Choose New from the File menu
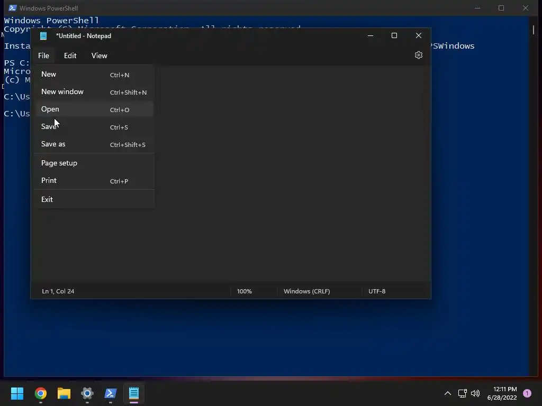The height and width of the screenshot is (406, 542). (x=94, y=74)
